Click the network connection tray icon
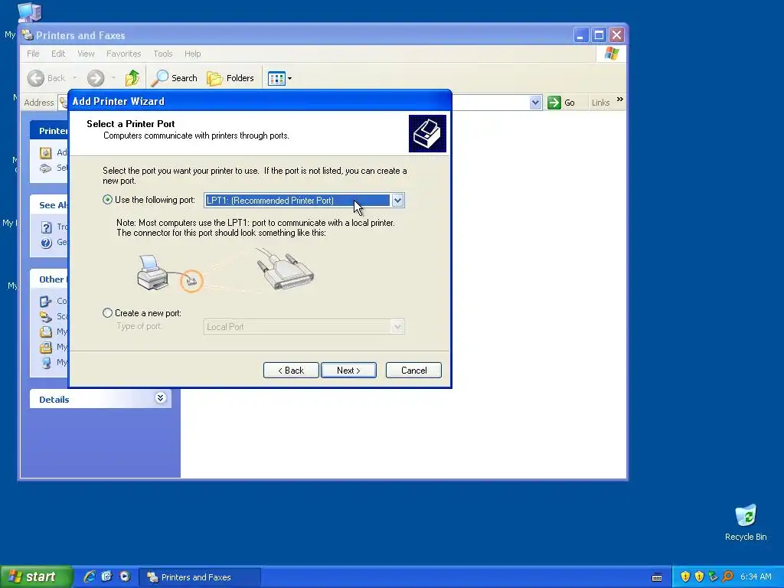 713,577
